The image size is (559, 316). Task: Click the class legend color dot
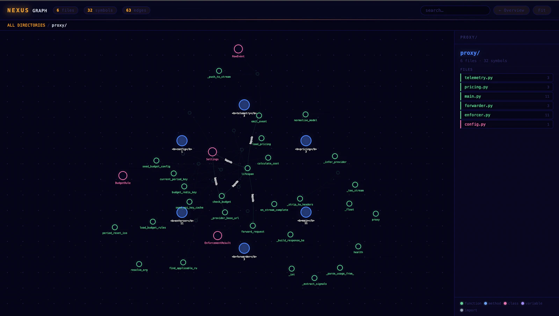point(505,303)
